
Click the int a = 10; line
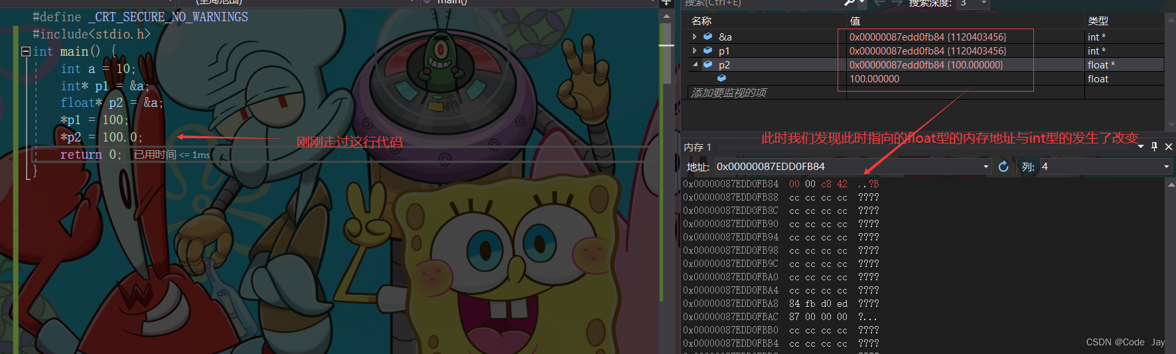coord(98,68)
